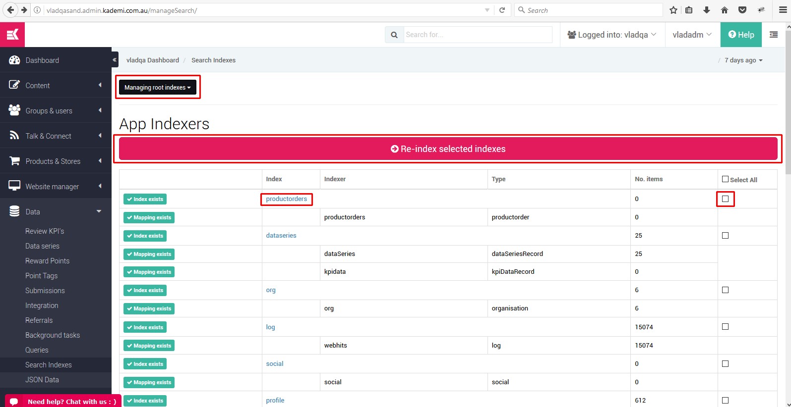The image size is (791, 407).
Task: Check the org index checkbox
Action: [725, 290]
